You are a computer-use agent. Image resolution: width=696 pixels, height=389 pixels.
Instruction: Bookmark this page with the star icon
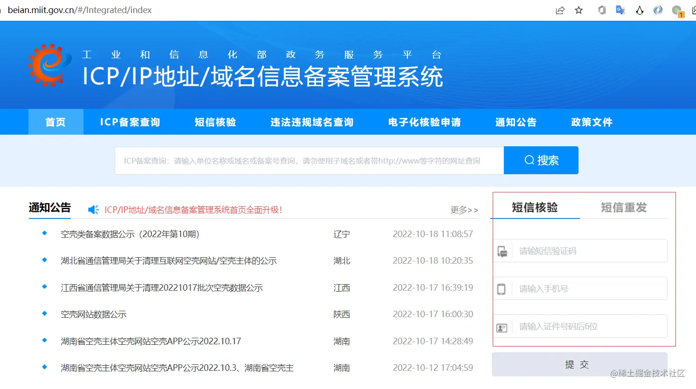(x=579, y=10)
